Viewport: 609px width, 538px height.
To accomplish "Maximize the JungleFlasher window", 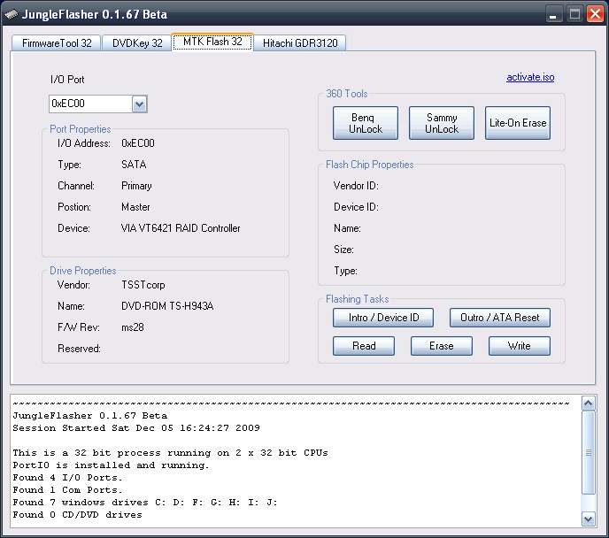I will click(574, 14).
